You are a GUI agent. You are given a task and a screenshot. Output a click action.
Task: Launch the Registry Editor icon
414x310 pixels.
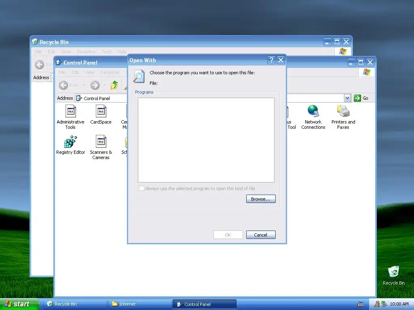(x=70, y=145)
